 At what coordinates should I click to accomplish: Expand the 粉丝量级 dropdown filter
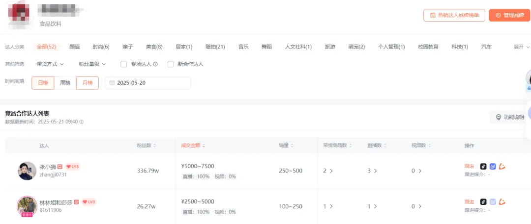(92, 64)
